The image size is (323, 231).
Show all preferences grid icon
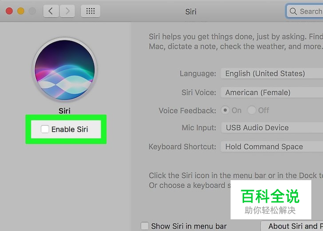pos(91,11)
